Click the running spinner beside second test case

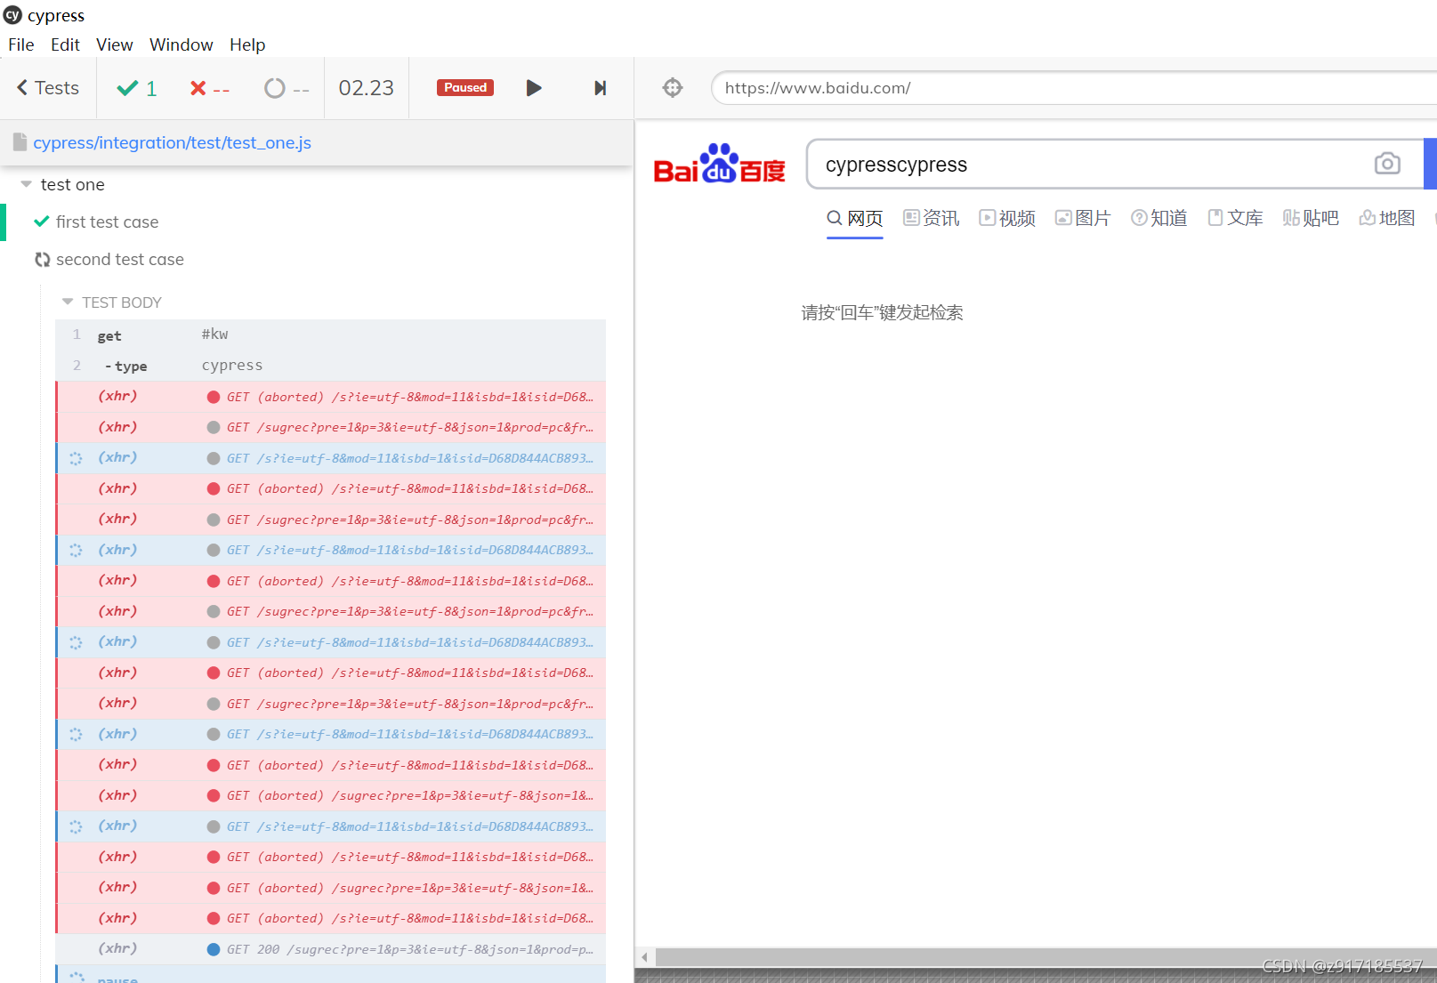[42, 260]
